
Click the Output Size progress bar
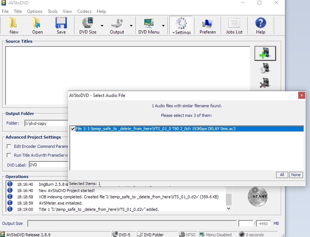tap(132, 224)
